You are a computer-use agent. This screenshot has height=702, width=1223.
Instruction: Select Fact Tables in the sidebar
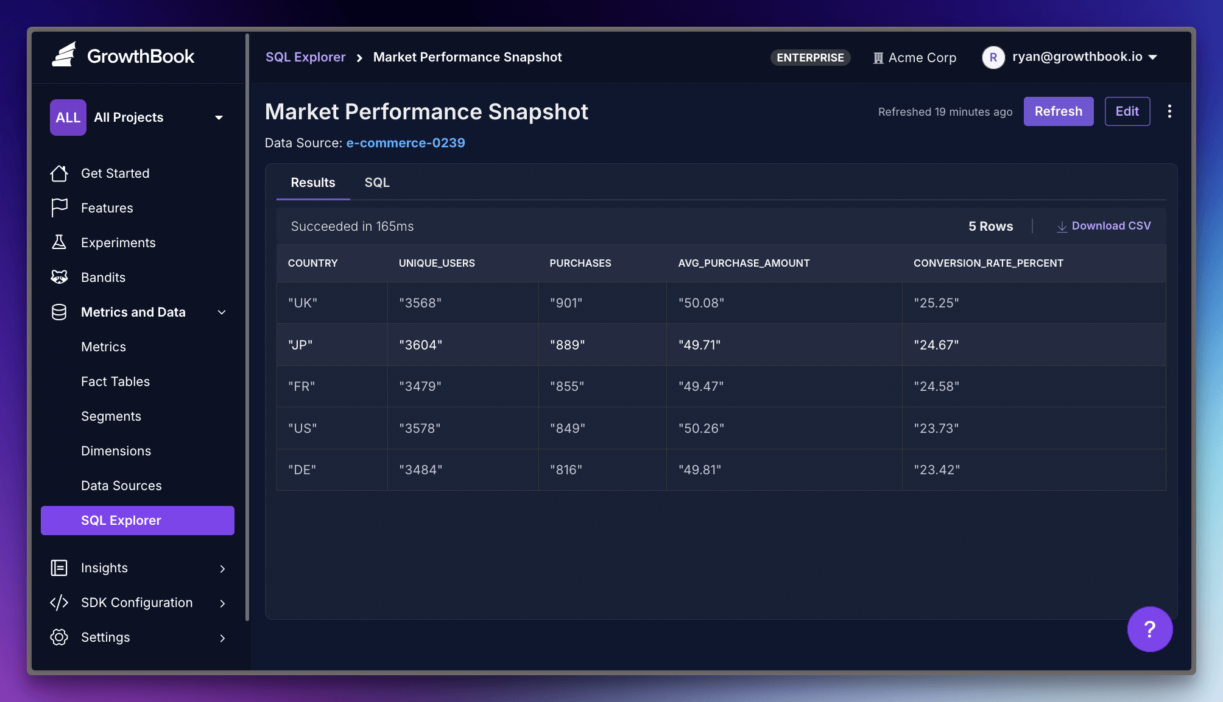point(115,381)
